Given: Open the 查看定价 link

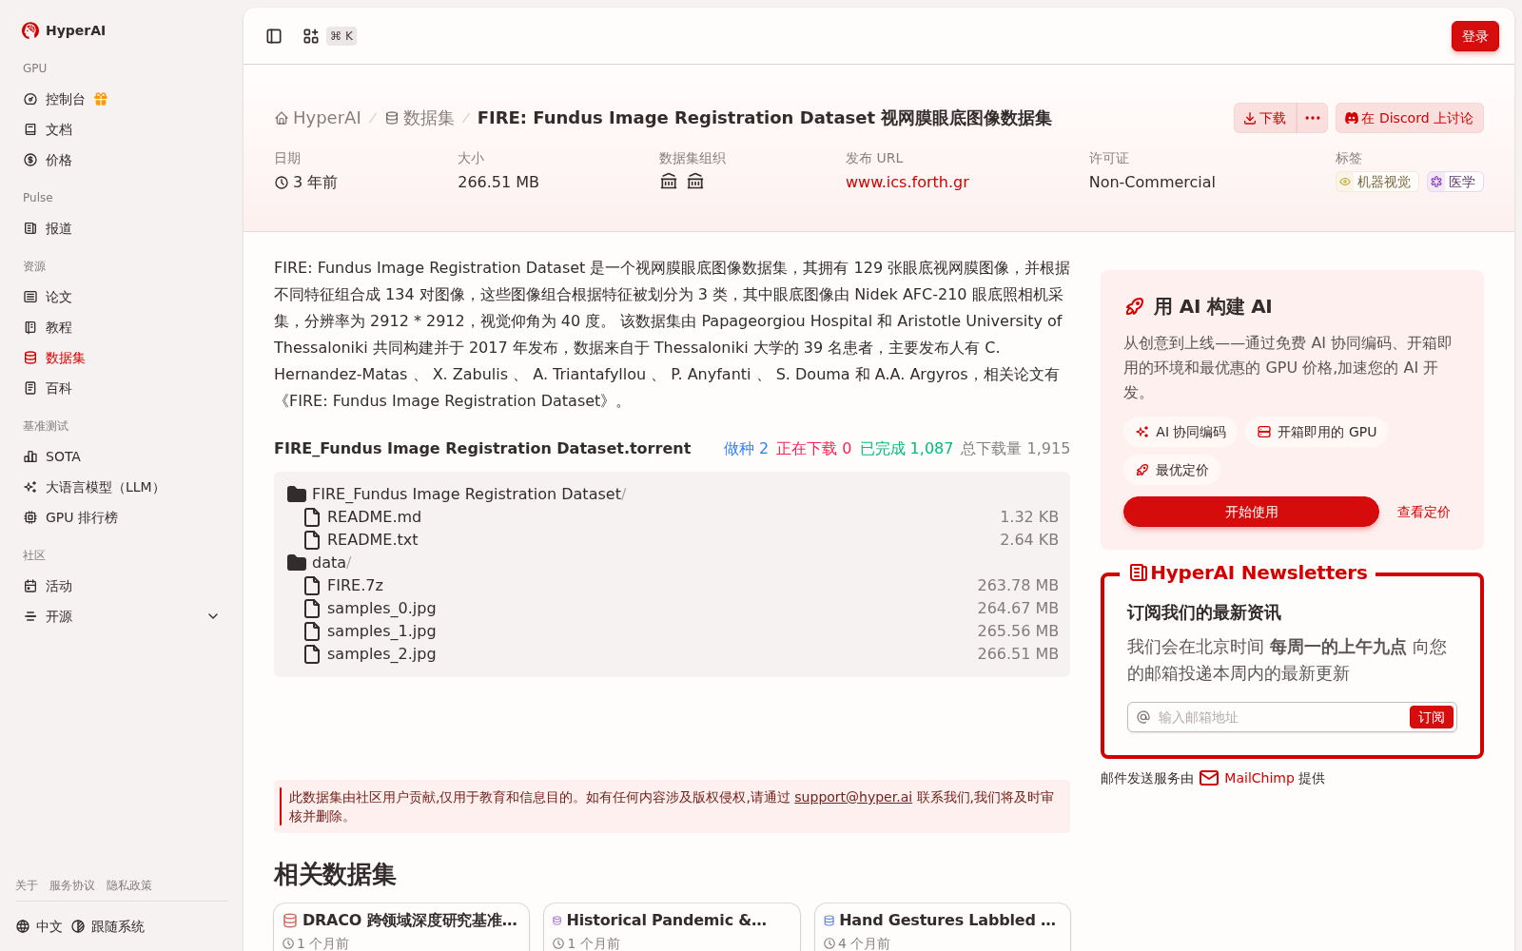Looking at the screenshot, I should click(x=1423, y=512).
